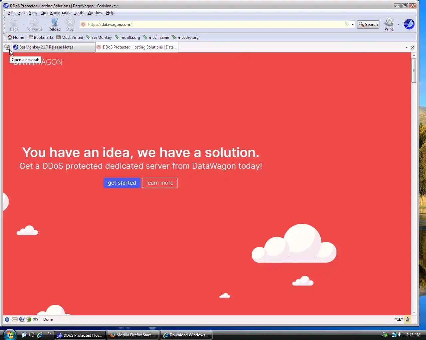Toggle online/offline connection plug icon
The width and height of the screenshot is (426, 340).
(x=399, y=319)
